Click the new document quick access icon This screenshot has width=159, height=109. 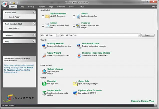[10, 3]
